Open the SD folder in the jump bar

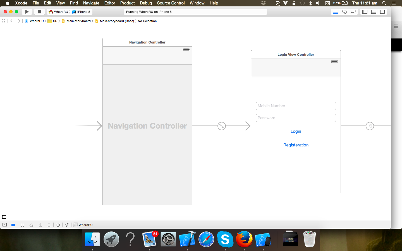(x=54, y=21)
